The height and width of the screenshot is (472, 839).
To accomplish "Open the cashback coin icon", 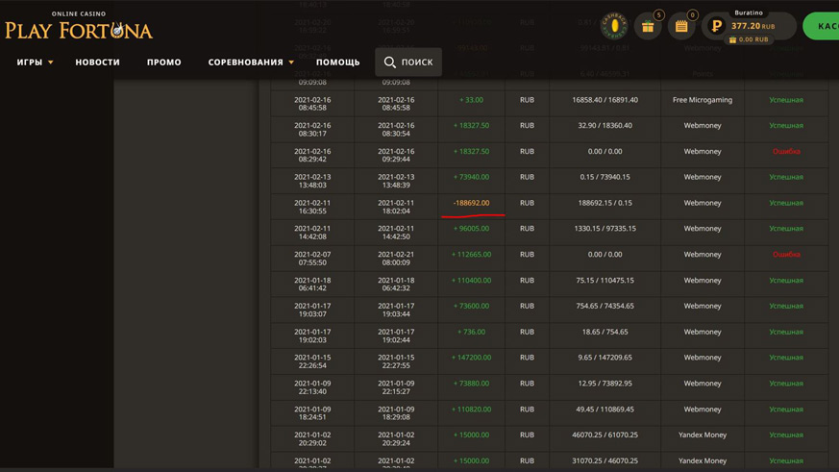I will pos(614,25).
